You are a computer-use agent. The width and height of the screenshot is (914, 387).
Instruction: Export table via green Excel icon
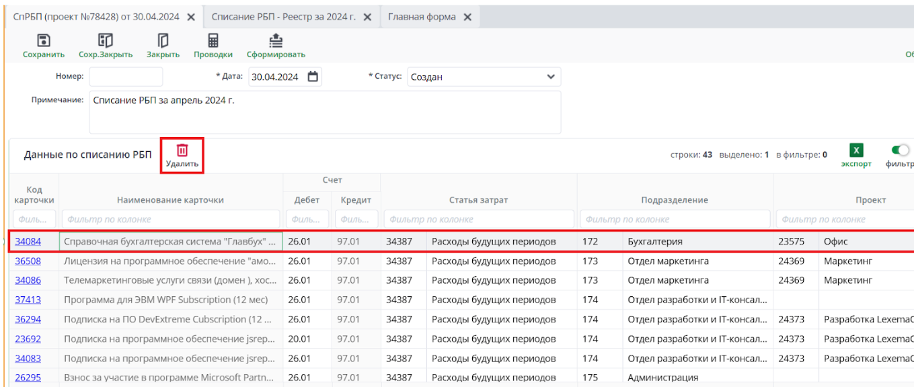[x=856, y=150]
